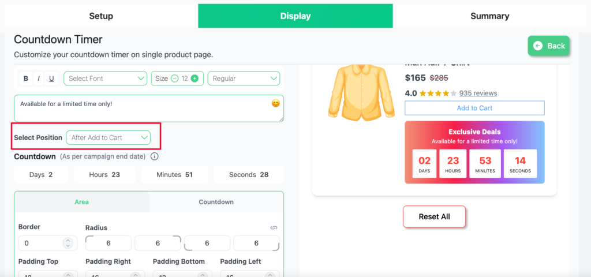
Task: Click the Back button
Action: 548,46
